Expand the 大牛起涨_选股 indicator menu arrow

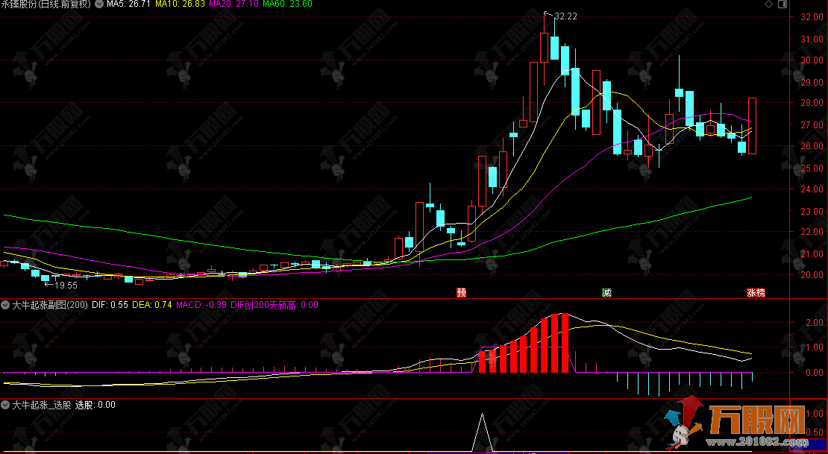pyautogui.click(x=5, y=406)
